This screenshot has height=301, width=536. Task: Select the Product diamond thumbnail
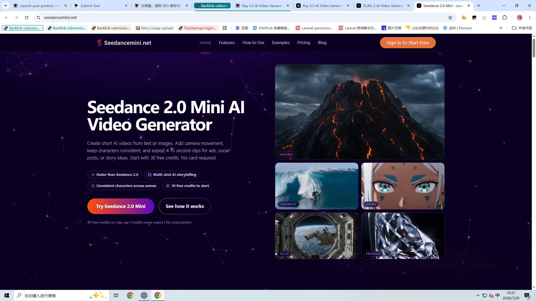(x=403, y=236)
